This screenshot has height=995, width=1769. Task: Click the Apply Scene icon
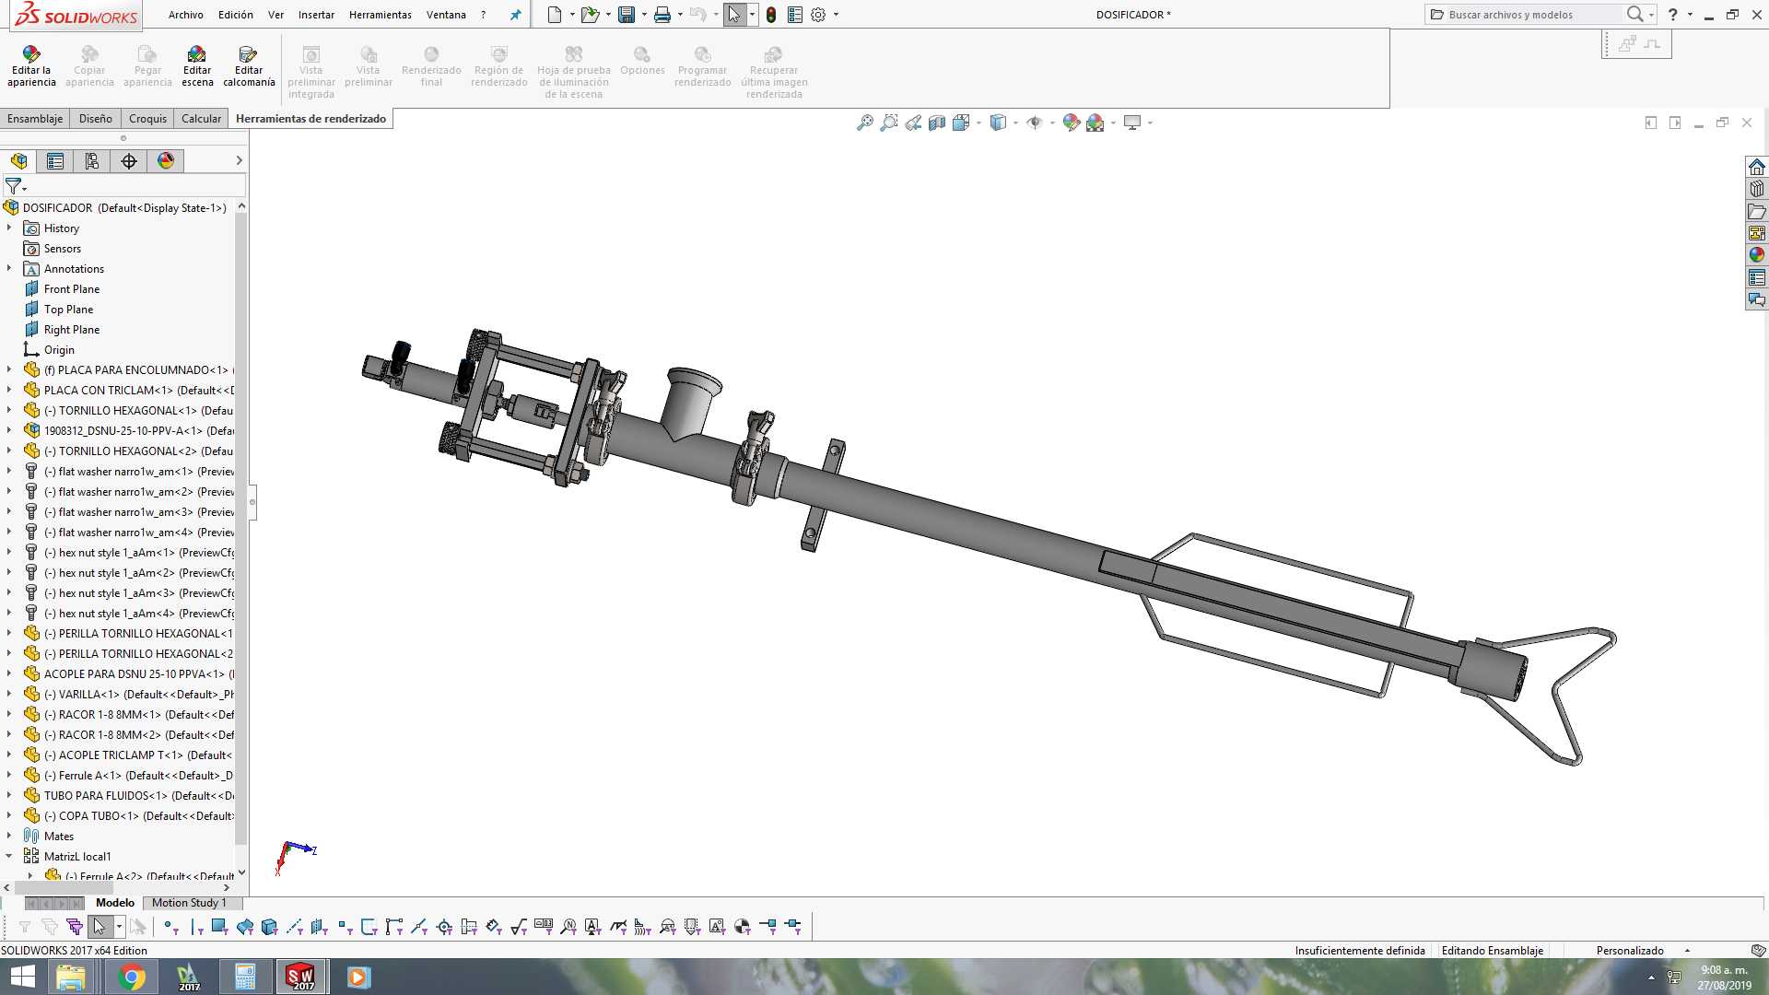click(x=1095, y=123)
